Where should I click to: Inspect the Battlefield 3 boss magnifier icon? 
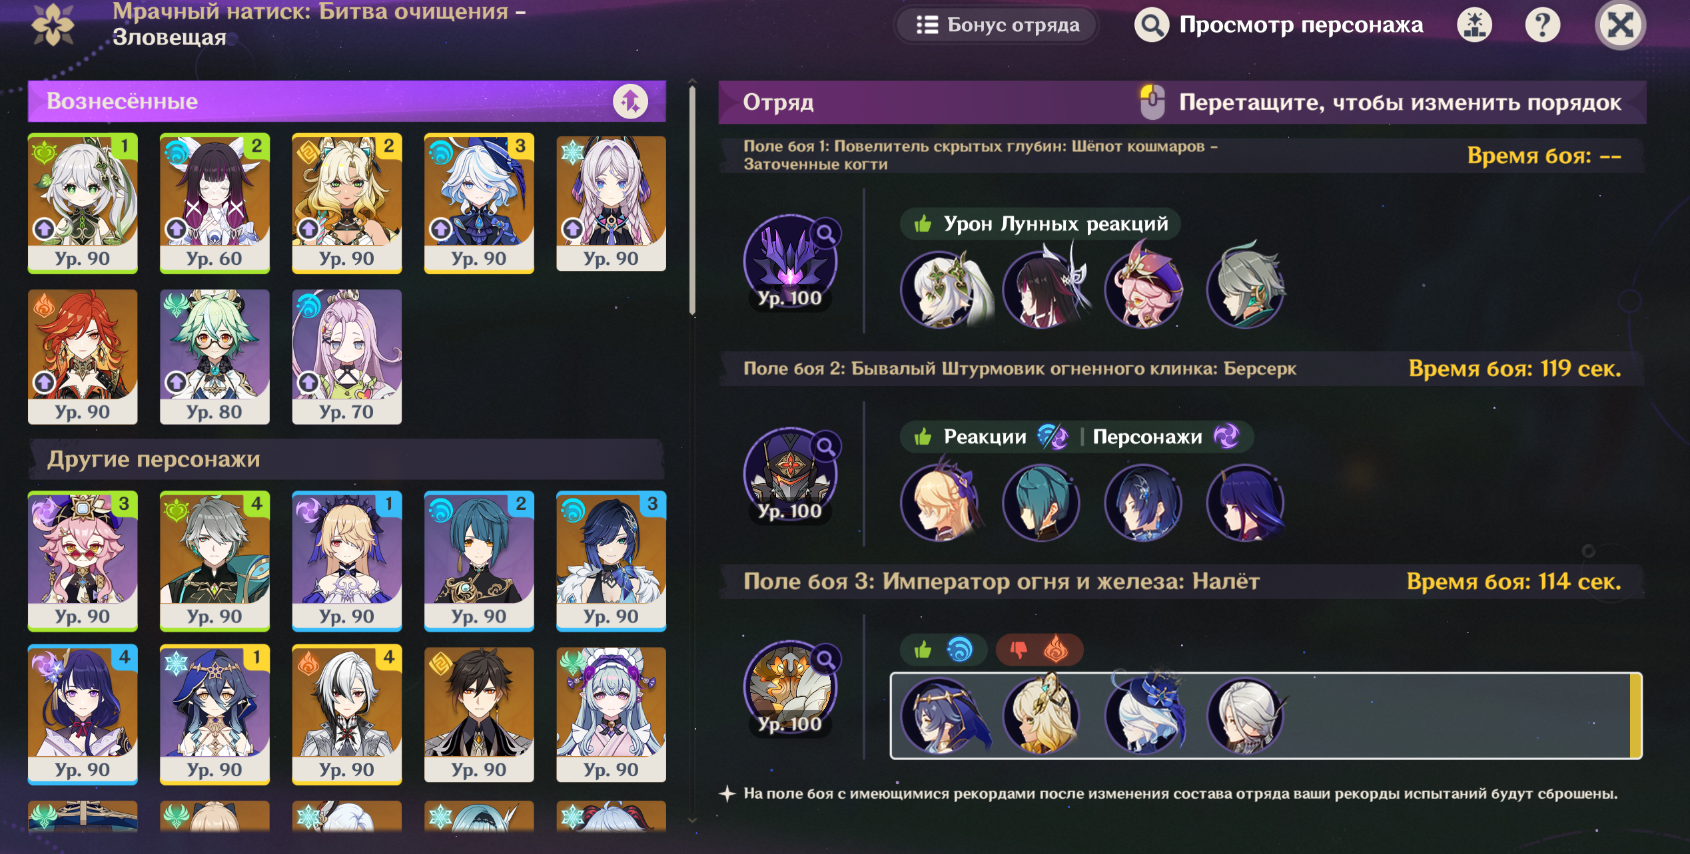826,659
